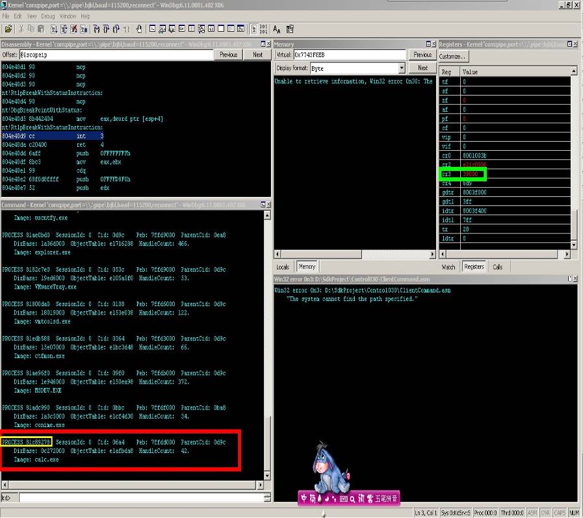Viewport: 583px width, 518px height.
Task: Click the 'Image: explorer.exe' line
Action: pos(42,252)
